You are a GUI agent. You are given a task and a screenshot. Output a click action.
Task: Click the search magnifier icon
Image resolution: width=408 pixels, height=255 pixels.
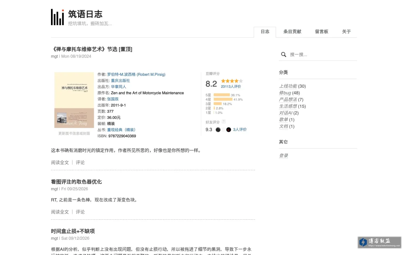tap(284, 54)
